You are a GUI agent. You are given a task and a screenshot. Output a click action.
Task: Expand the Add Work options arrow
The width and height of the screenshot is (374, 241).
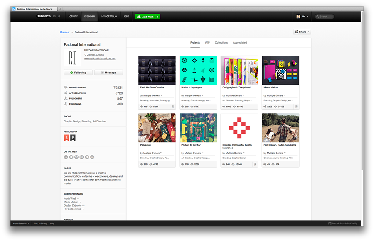coord(157,17)
